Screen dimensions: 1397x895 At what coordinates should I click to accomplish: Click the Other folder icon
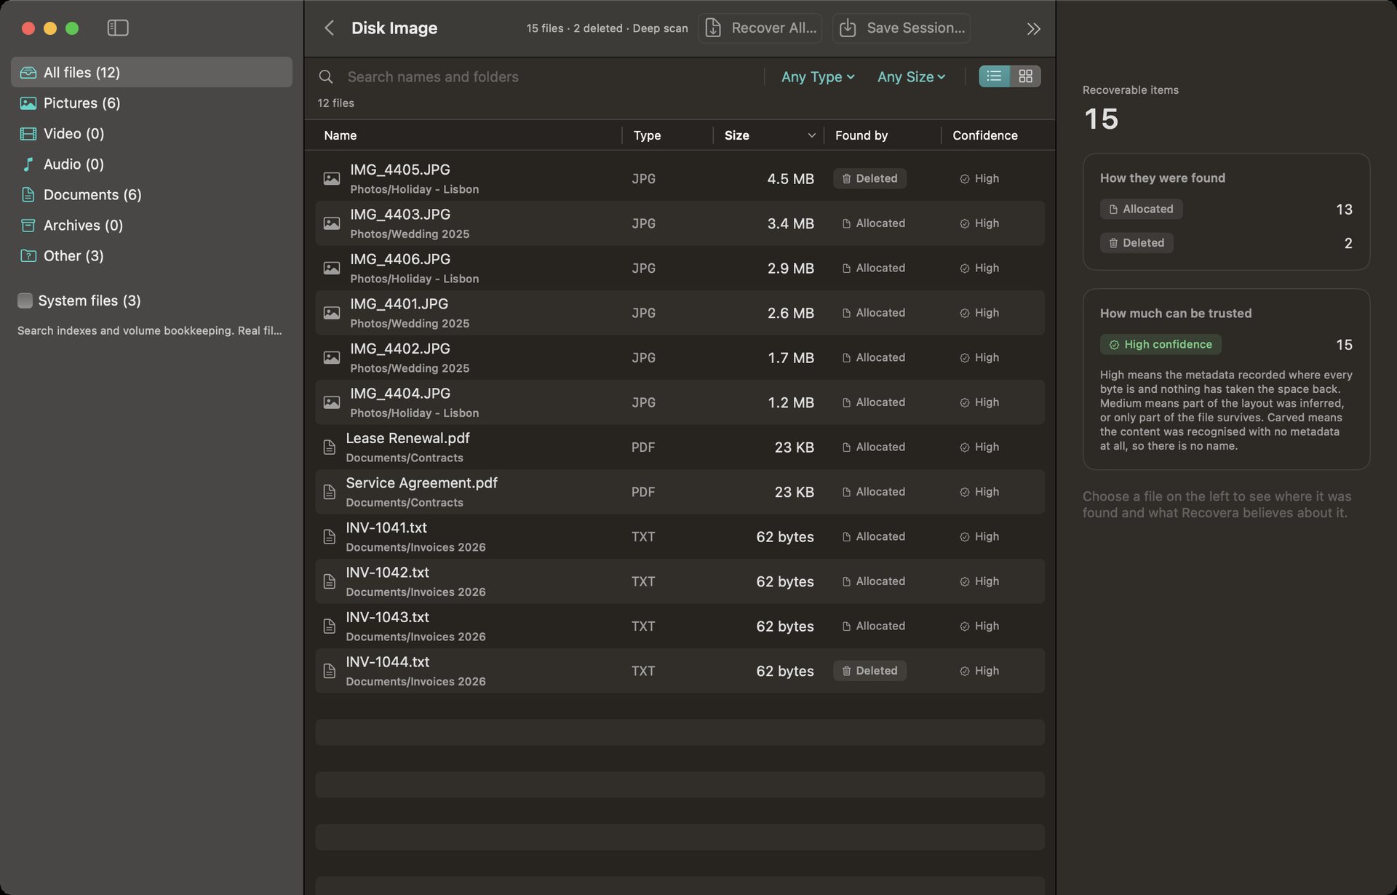click(28, 255)
